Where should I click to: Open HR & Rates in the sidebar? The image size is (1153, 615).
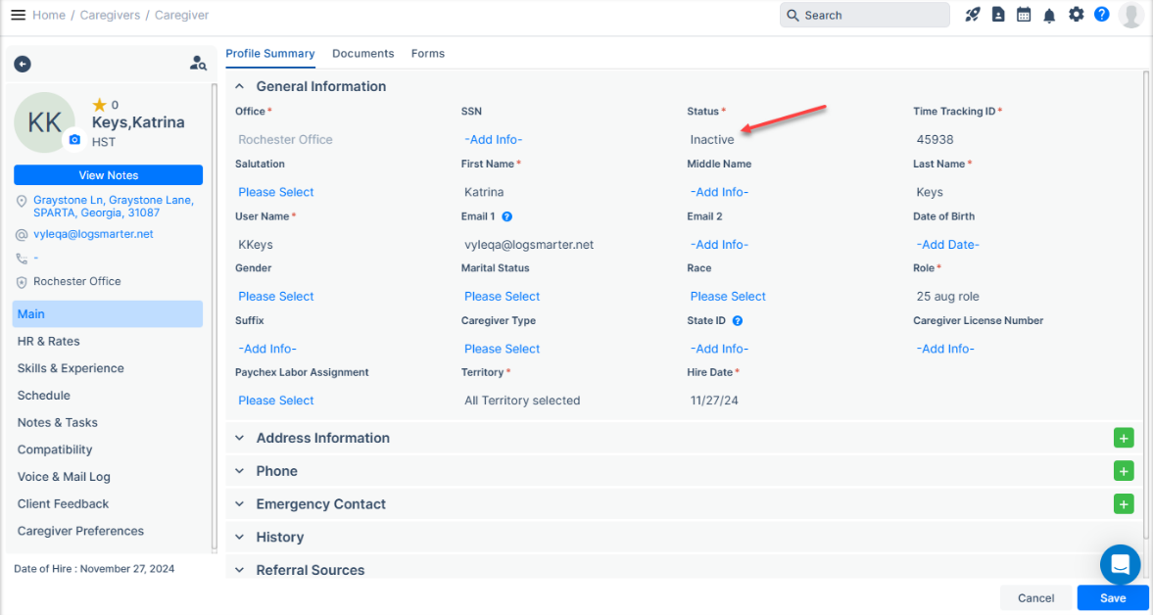pyautogui.click(x=49, y=341)
